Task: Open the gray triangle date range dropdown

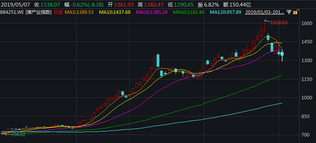Action: tap(289, 12)
